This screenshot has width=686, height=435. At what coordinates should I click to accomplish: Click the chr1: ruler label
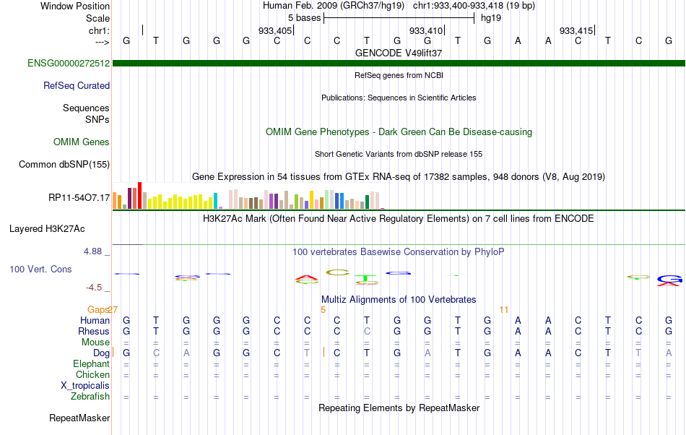99,30
